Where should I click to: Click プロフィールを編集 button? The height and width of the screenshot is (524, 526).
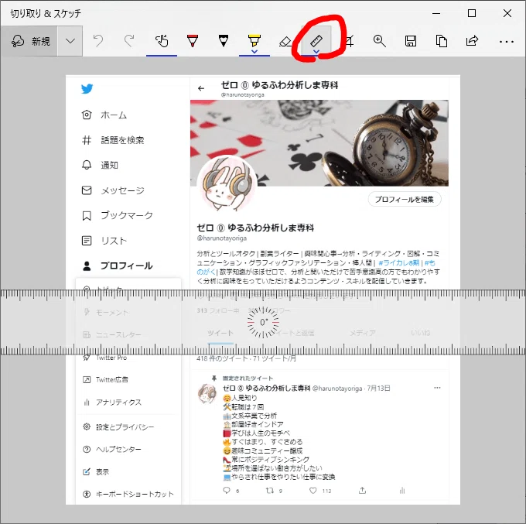click(405, 200)
